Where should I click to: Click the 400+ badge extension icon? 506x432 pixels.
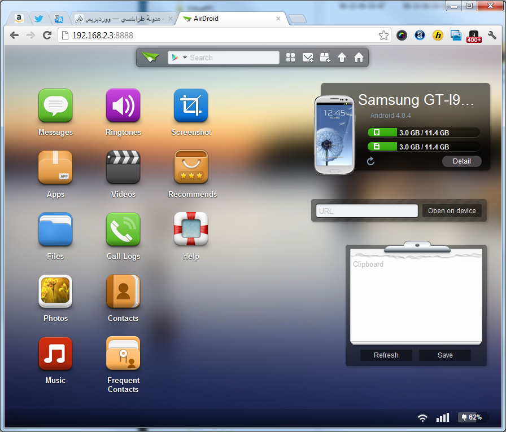[474, 36]
